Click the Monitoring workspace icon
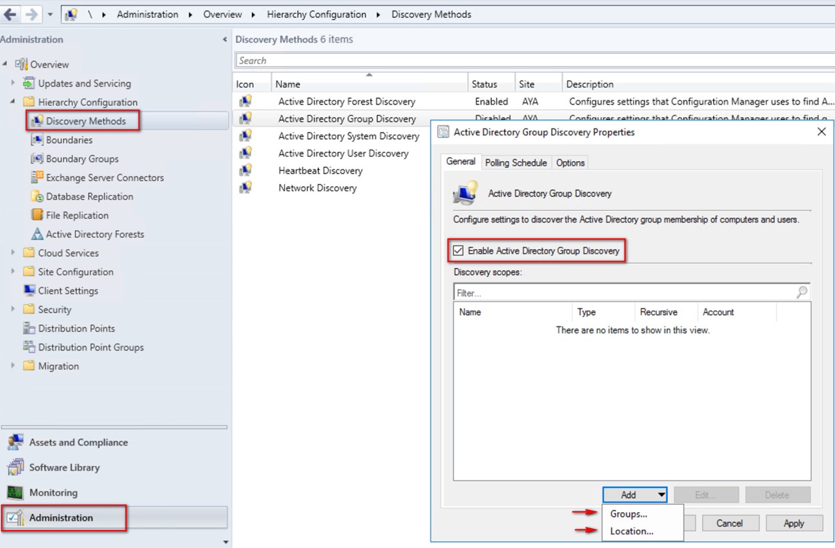The image size is (835, 548). (15, 493)
